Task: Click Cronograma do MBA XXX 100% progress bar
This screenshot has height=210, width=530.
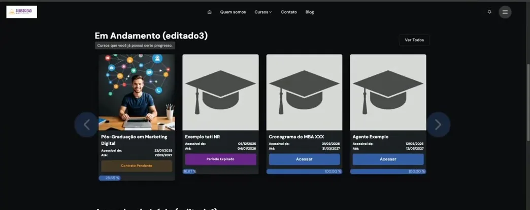Action: click(x=304, y=172)
